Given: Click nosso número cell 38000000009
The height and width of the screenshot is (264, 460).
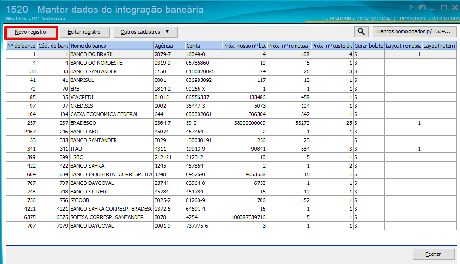Looking at the screenshot, I should (x=244, y=123).
